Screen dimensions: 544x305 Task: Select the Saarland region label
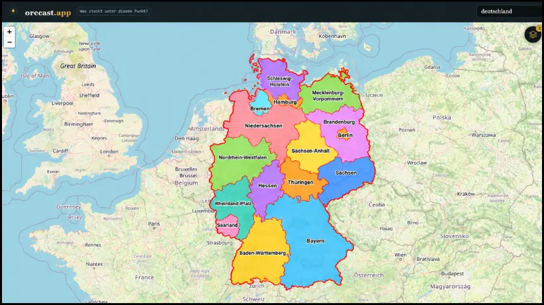228,225
